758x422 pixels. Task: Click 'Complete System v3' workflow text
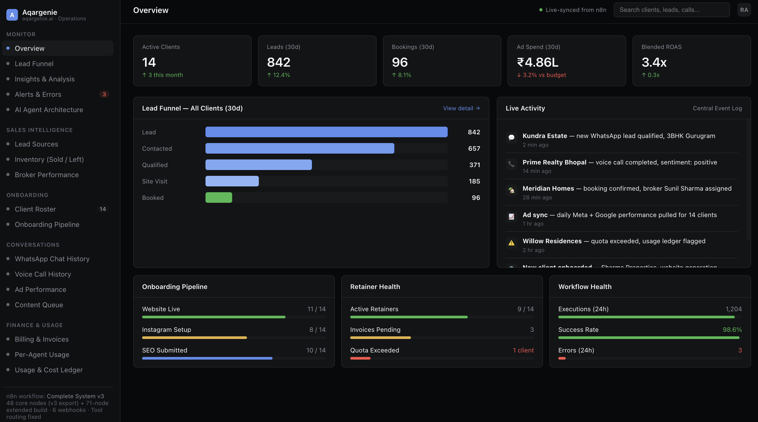tap(75, 396)
